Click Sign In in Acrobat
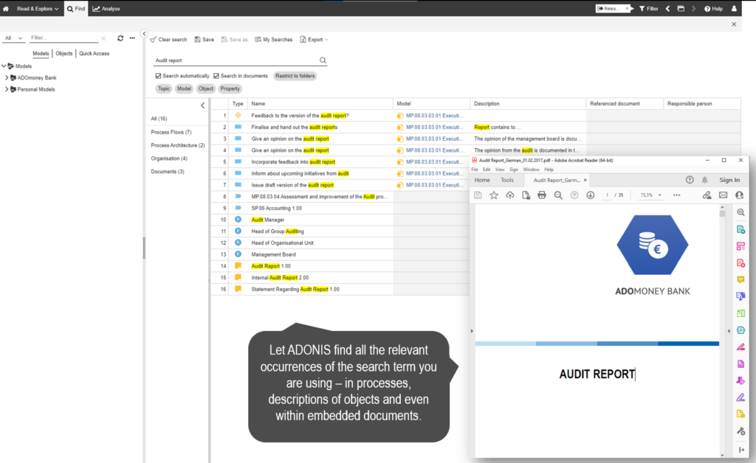The height and width of the screenshot is (463, 756). 729,179
